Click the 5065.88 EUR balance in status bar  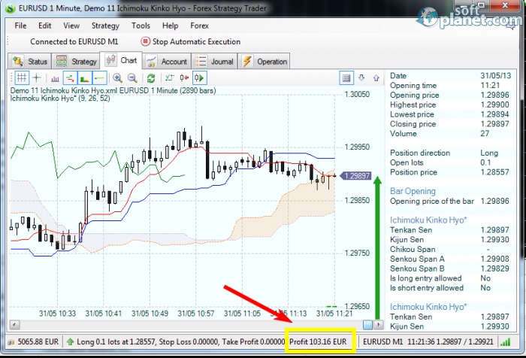[38, 342]
